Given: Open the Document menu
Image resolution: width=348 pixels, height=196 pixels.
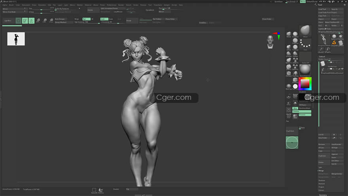Looking at the screenshot, I should [26, 5].
